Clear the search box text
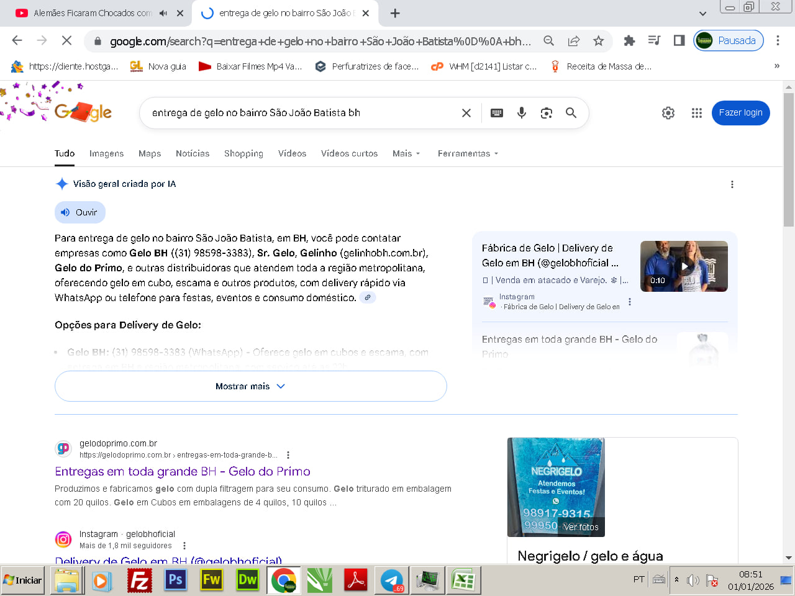Image resolution: width=795 pixels, height=596 pixels. click(x=466, y=112)
